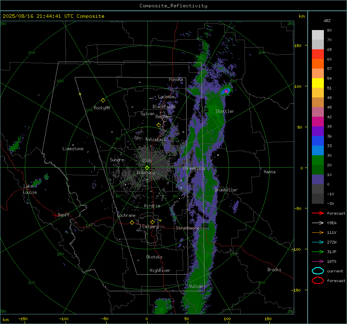The height and width of the screenshot is (324, 347).
Task: Click the Vulcan town label
Action: pos(196,286)
